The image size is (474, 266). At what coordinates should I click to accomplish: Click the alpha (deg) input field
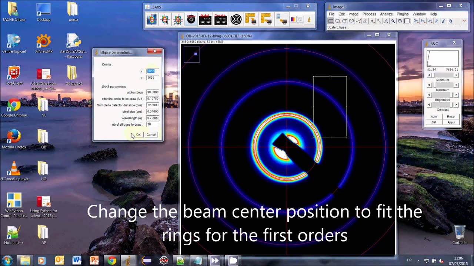pos(153,92)
